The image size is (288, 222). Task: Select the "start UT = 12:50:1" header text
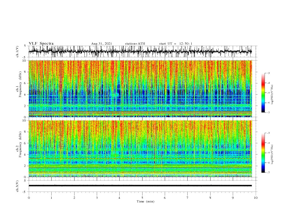[176, 44]
